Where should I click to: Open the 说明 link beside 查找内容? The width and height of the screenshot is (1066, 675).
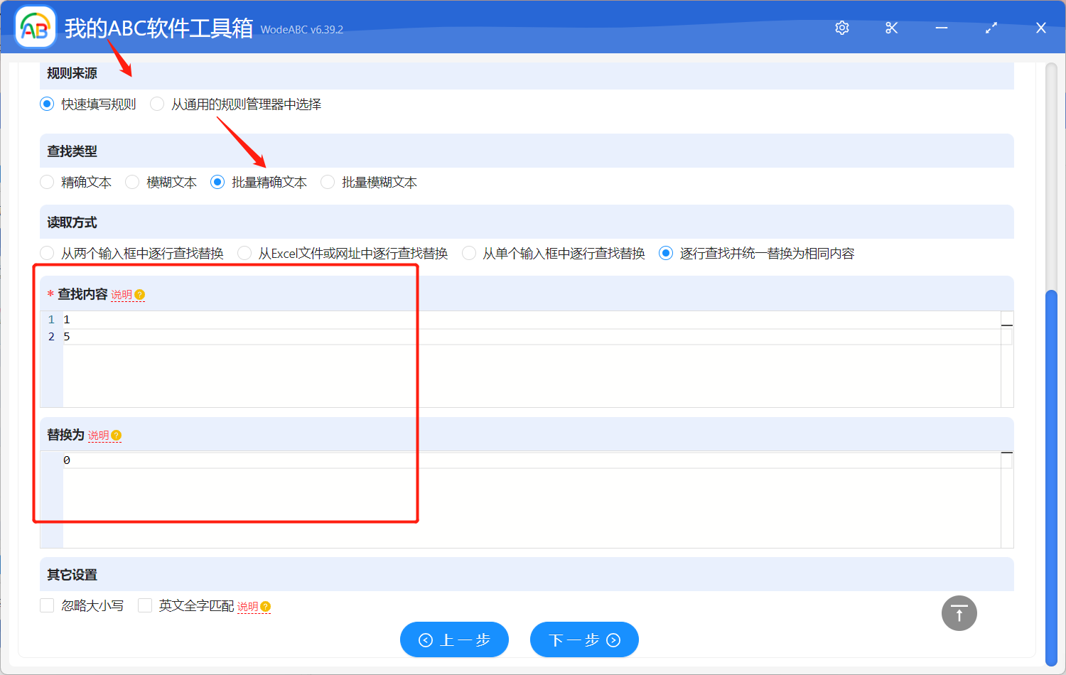point(122,295)
